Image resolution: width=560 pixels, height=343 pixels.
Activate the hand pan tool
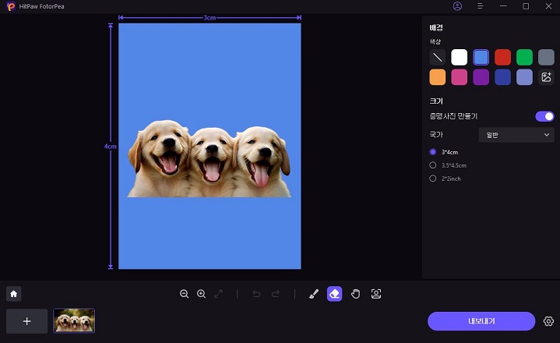coord(355,294)
